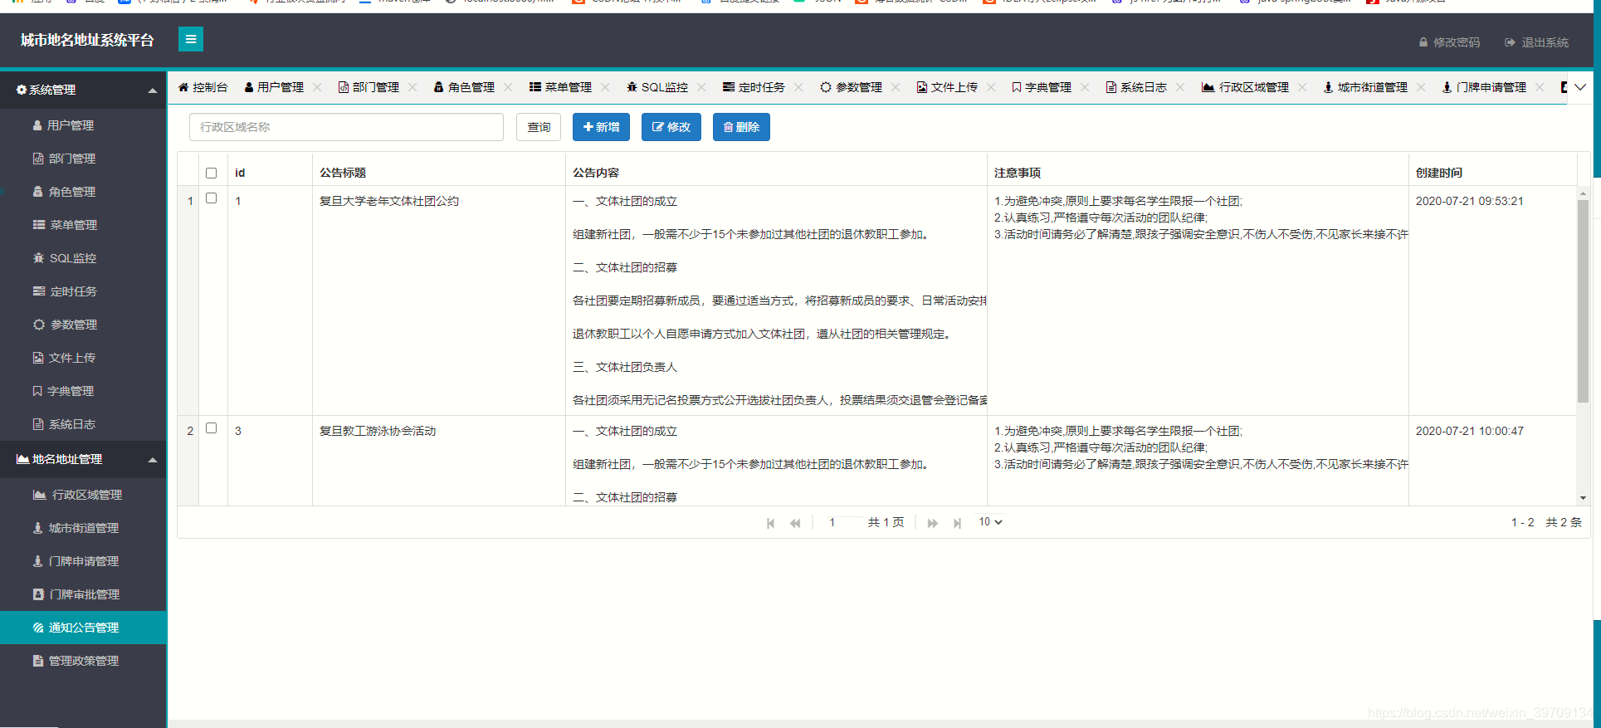Switch to the 角色管理 tab
This screenshot has height=728, width=1601.
tap(465, 87)
